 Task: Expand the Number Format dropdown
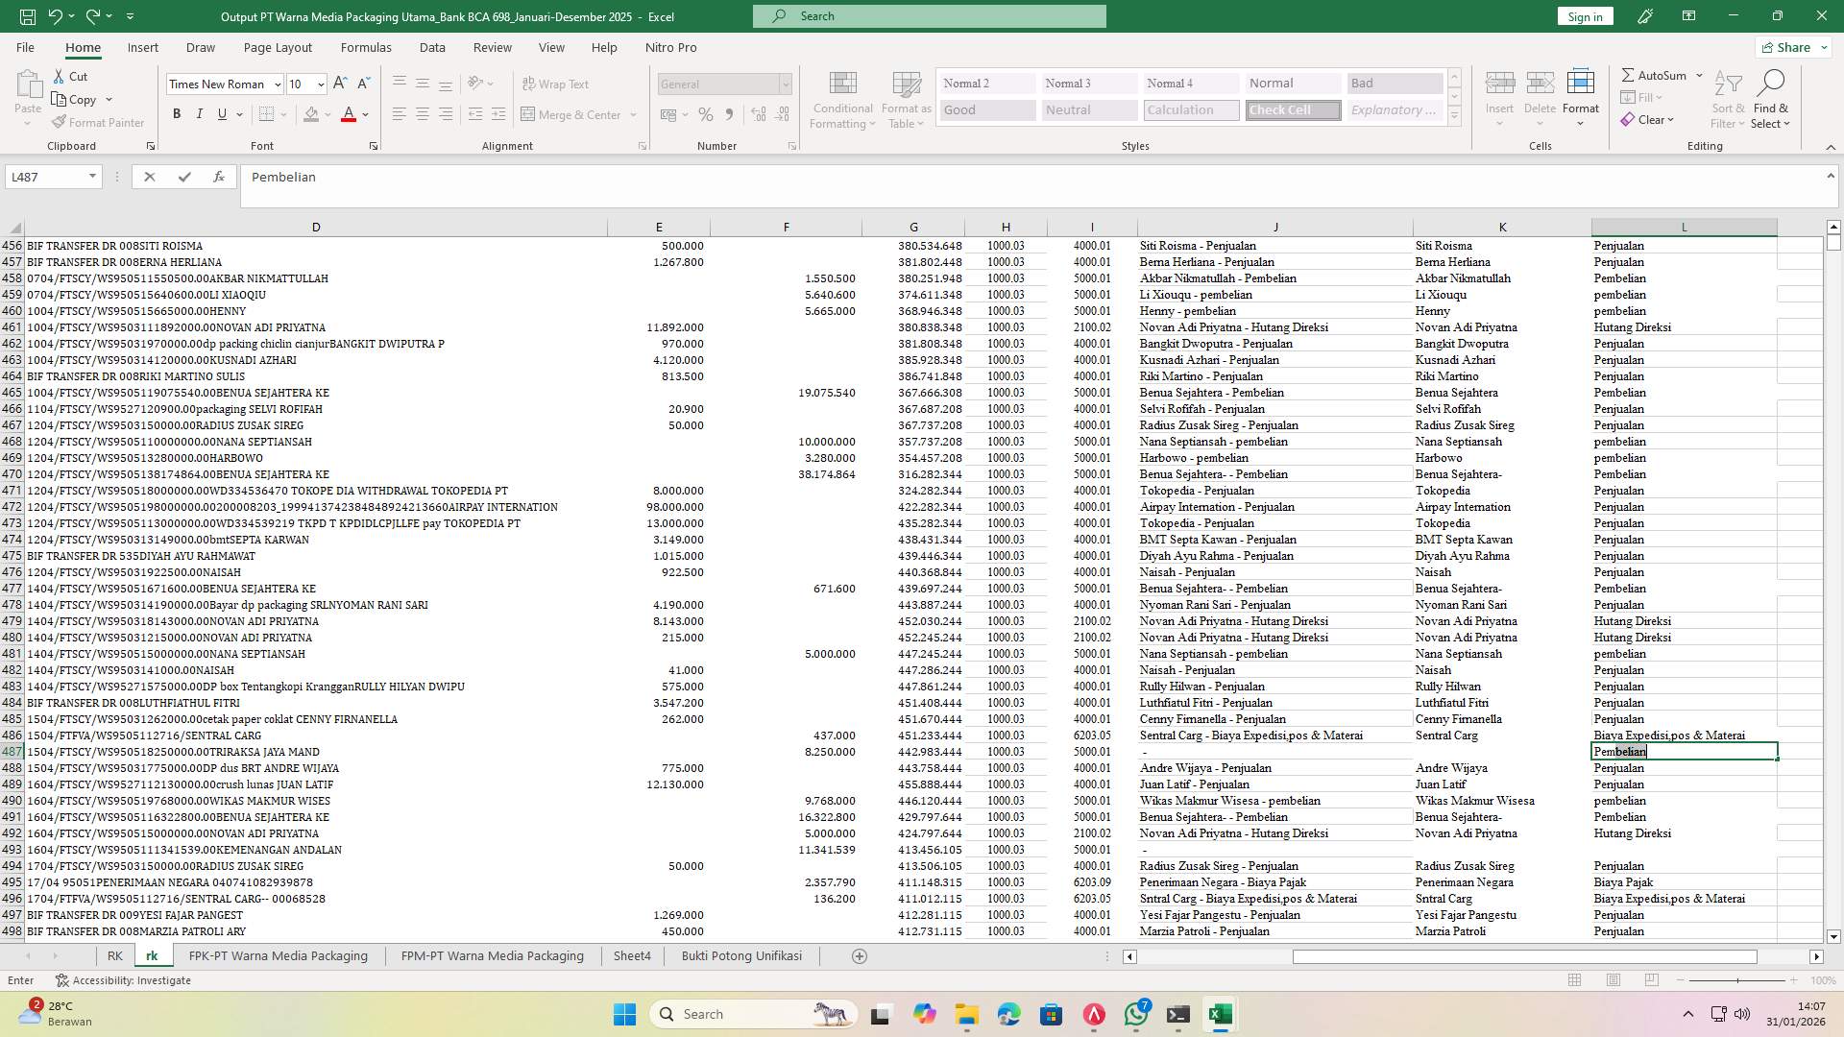tap(786, 84)
